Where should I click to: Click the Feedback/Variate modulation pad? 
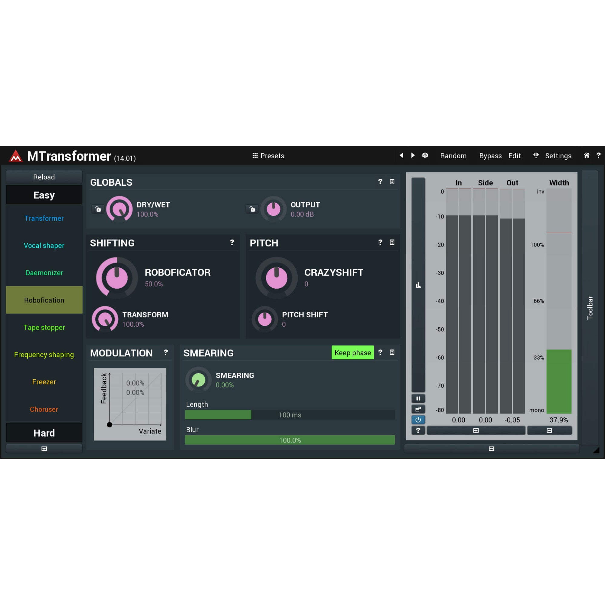tap(130, 404)
